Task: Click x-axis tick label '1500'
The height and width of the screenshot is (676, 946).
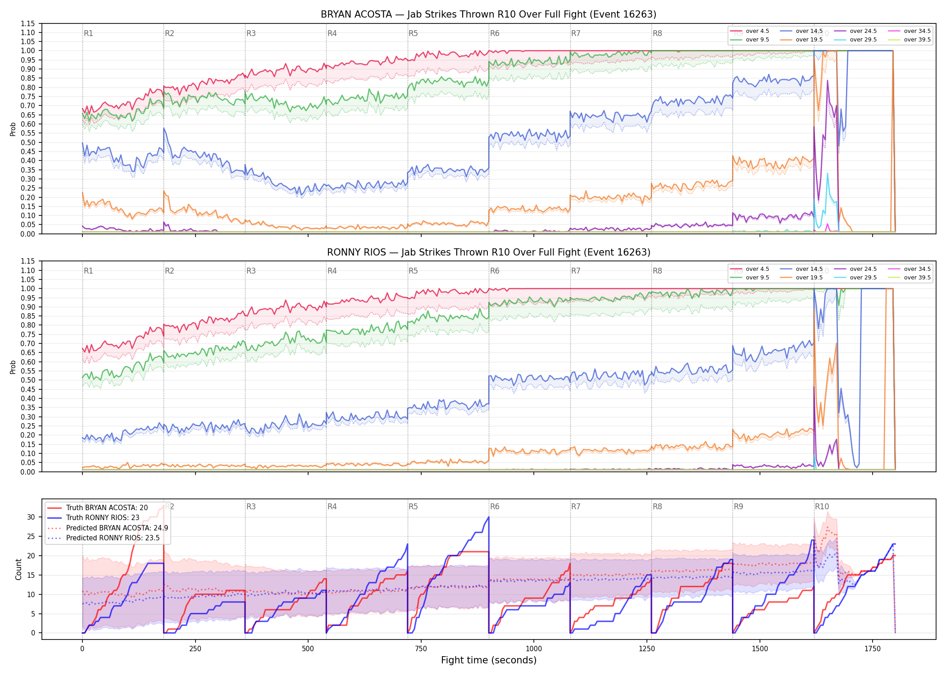Action: pyautogui.click(x=760, y=649)
